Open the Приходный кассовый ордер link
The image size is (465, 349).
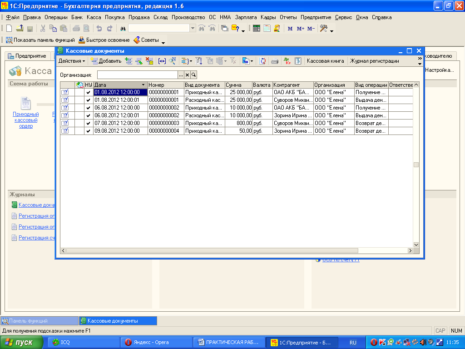[26, 120]
